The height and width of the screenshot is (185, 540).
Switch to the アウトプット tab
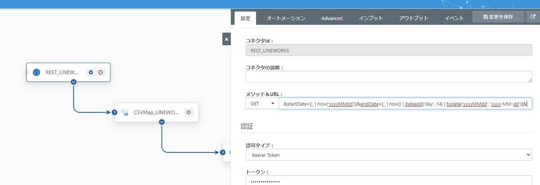click(414, 18)
